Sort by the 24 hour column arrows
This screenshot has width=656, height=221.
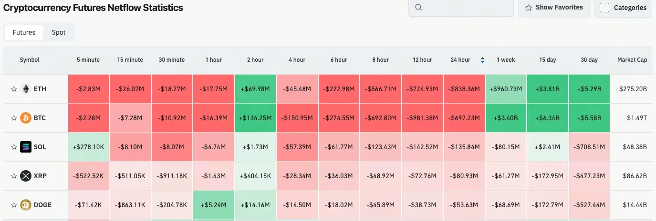pos(482,60)
